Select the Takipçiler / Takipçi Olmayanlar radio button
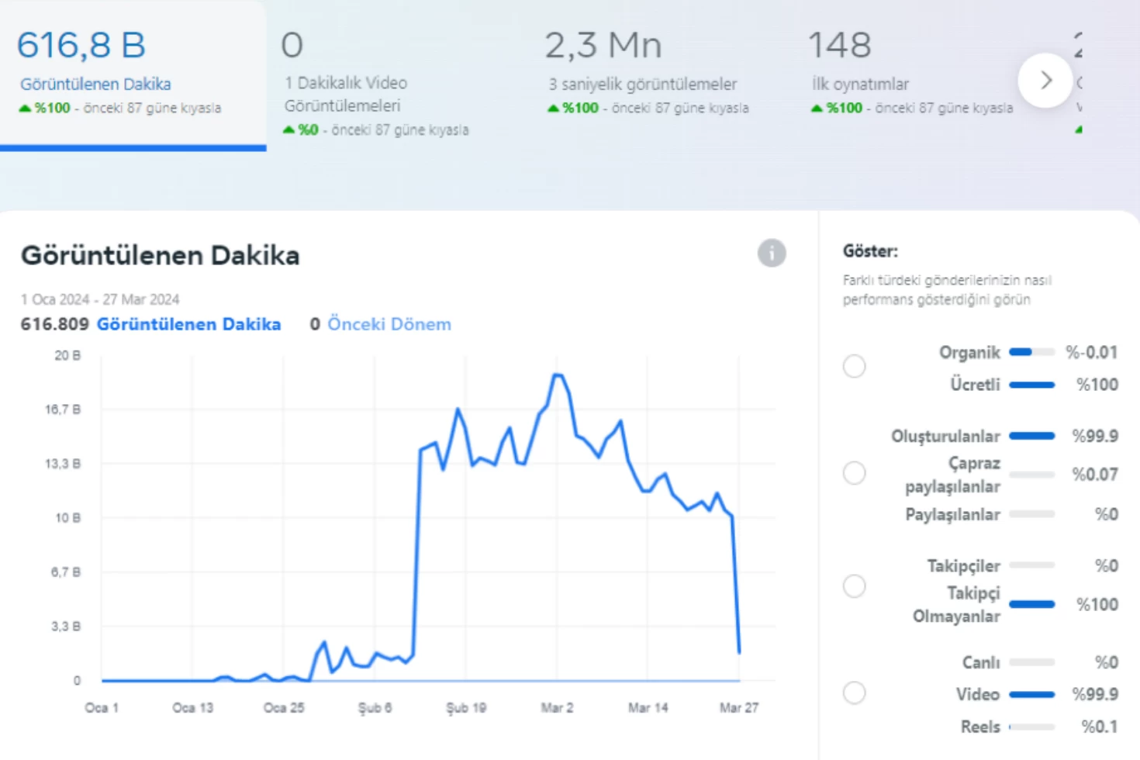1140x760 pixels. pyautogui.click(x=855, y=586)
